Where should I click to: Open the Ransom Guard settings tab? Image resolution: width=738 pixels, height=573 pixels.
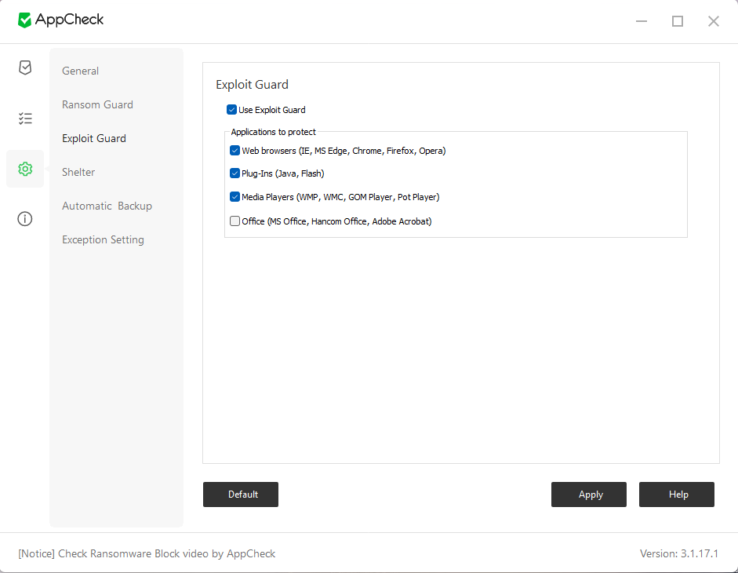coord(97,104)
